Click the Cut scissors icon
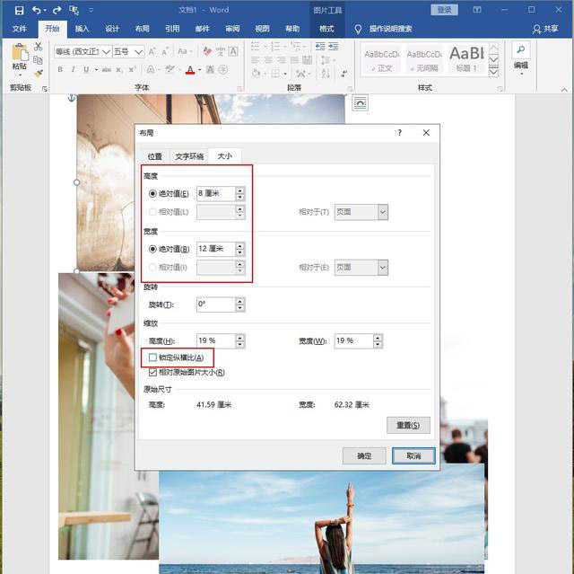 [x=38, y=47]
